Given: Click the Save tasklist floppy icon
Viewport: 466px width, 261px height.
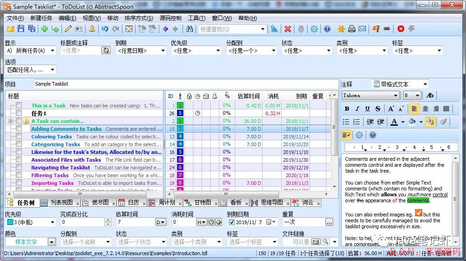Looking at the screenshot, I should (21, 29).
